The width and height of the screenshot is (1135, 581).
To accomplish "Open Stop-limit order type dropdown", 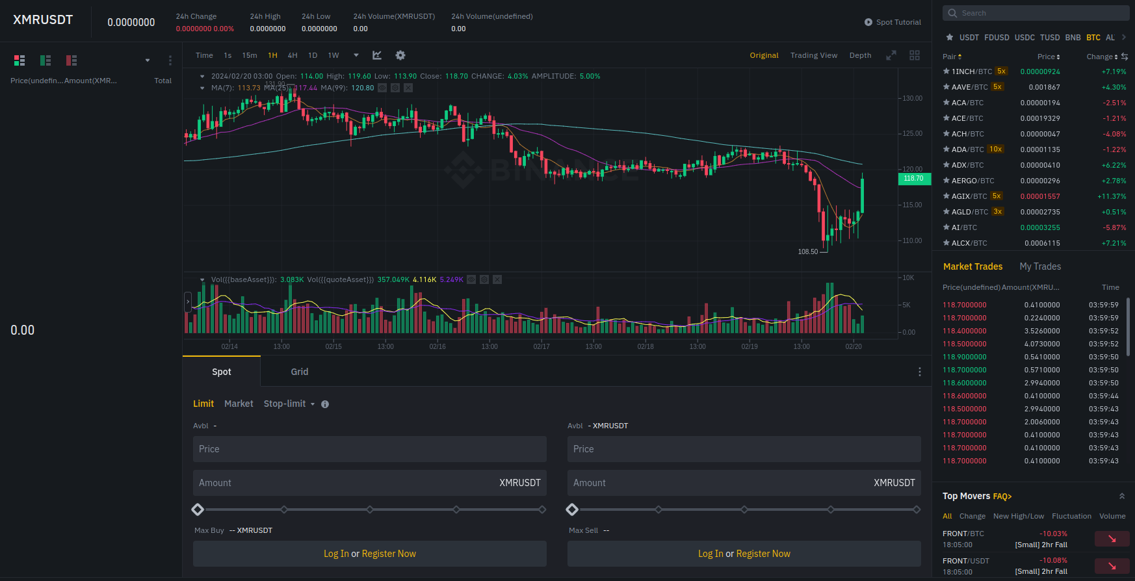I will click(x=313, y=404).
